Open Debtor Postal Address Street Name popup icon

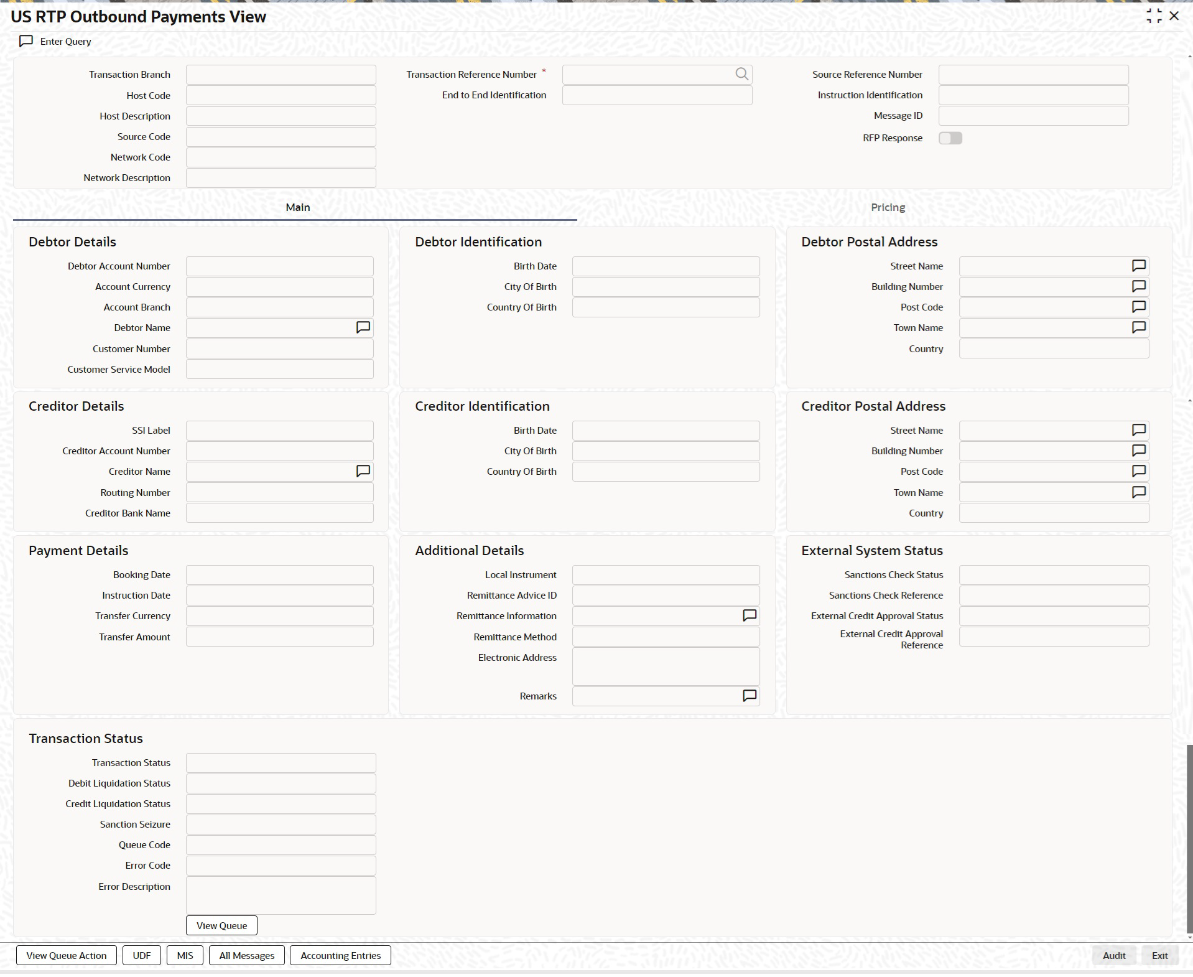pyautogui.click(x=1138, y=266)
